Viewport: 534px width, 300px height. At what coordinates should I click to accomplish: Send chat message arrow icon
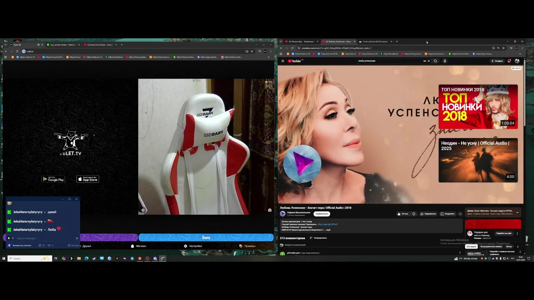[x=77, y=238]
